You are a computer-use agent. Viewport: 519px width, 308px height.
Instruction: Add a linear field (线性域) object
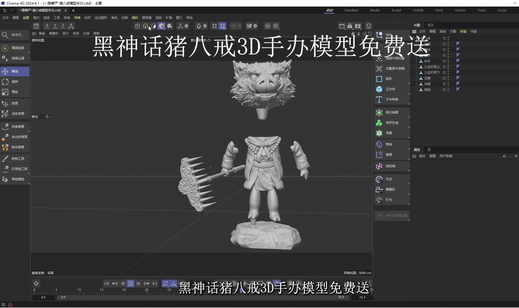[392, 166]
